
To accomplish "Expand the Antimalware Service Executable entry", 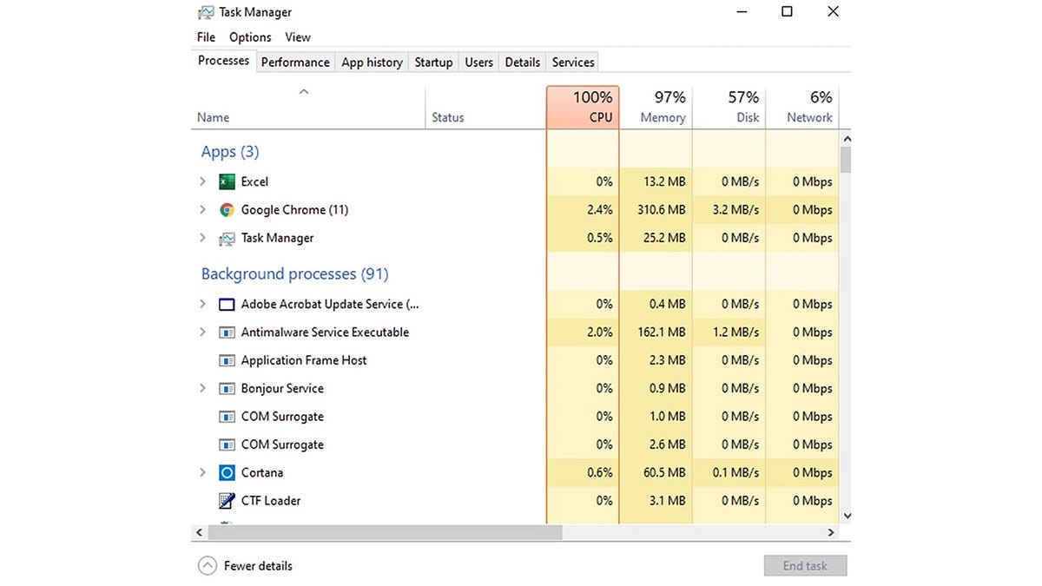I will [x=202, y=332].
